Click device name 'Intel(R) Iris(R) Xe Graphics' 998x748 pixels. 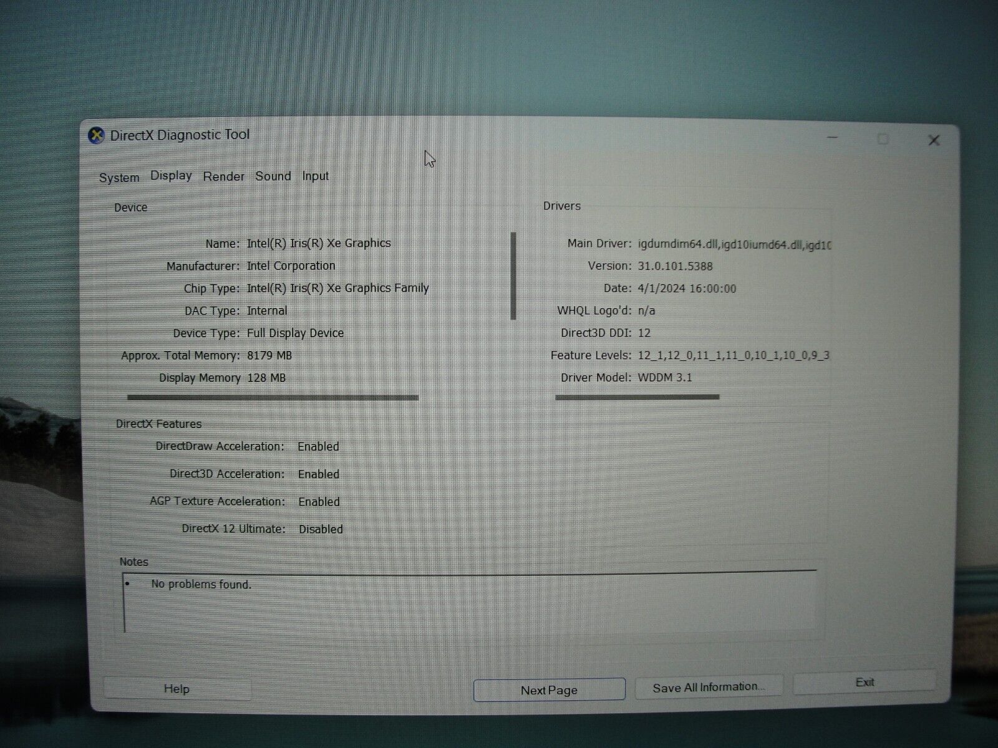[x=319, y=243]
